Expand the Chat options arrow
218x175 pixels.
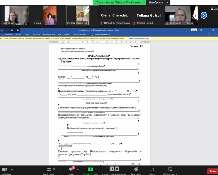click(78, 169)
